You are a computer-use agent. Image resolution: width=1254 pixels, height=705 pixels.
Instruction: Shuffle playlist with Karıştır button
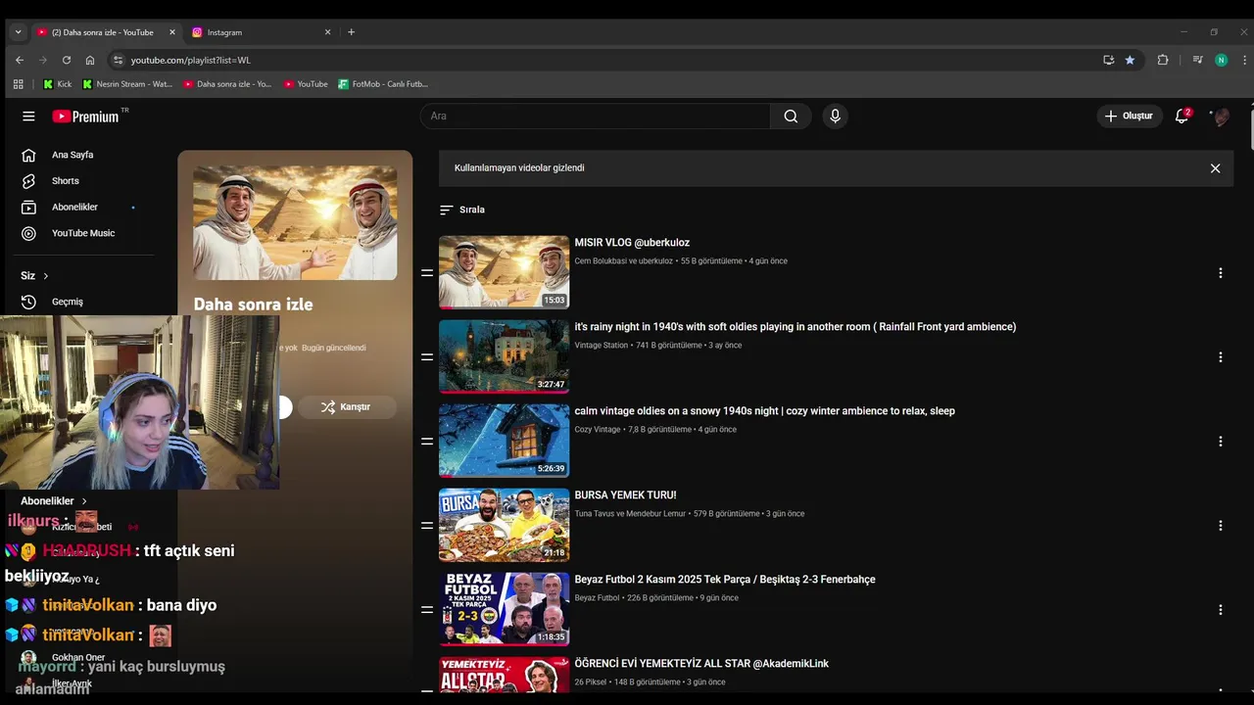(x=347, y=406)
